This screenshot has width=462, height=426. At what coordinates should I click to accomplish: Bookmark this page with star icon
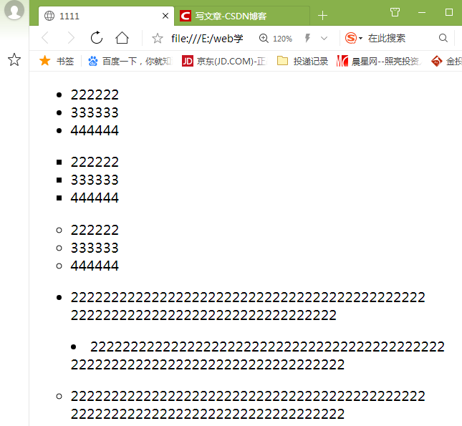[x=158, y=38]
